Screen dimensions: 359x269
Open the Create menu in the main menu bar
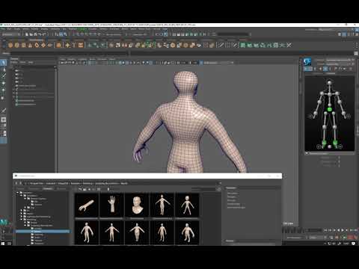17,29
